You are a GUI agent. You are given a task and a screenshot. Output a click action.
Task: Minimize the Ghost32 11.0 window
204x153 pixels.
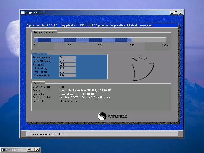coord(172,13)
